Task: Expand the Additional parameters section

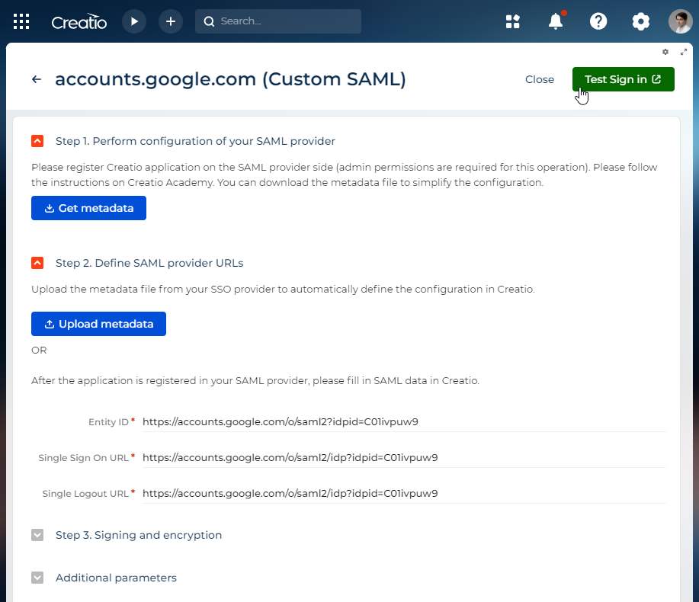Action: [x=37, y=578]
